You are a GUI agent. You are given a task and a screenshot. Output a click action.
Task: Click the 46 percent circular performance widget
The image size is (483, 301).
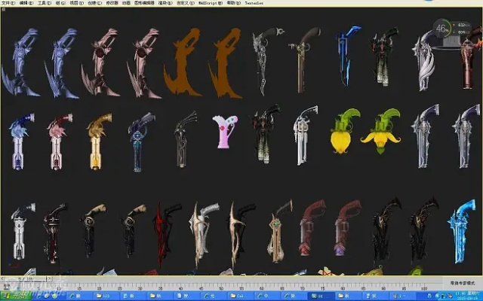pyautogui.click(x=443, y=30)
